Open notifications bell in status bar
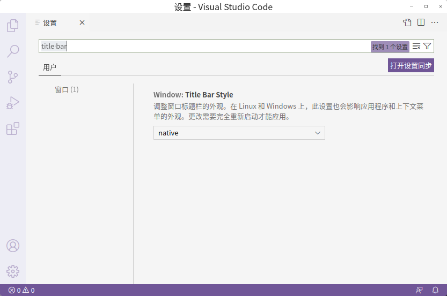The height and width of the screenshot is (296, 447). pyautogui.click(x=435, y=290)
